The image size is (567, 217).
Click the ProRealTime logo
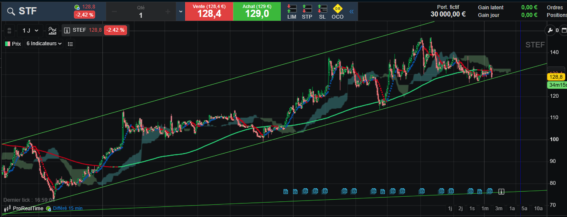point(24,209)
